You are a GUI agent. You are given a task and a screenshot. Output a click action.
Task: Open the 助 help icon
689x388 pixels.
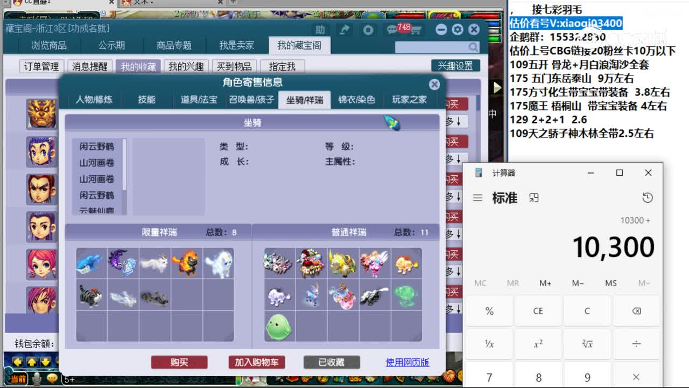click(x=321, y=31)
